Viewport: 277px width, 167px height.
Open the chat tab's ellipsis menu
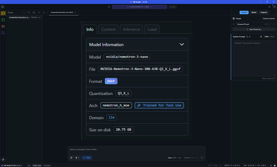(75, 12)
